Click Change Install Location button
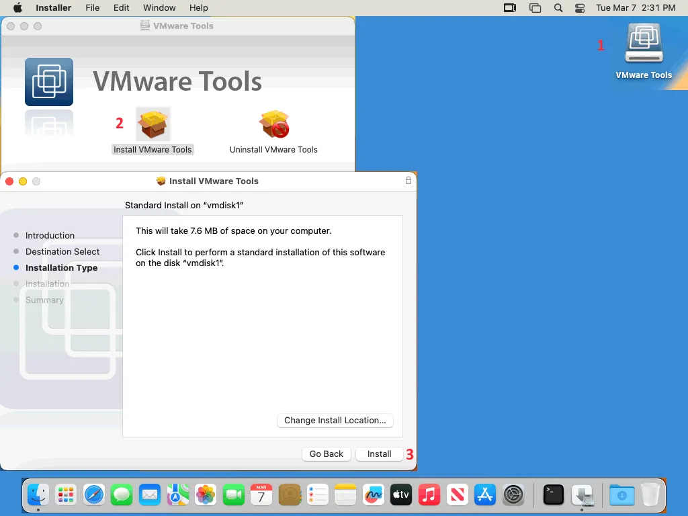Viewport: 688px width, 516px height. click(x=335, y=421)
